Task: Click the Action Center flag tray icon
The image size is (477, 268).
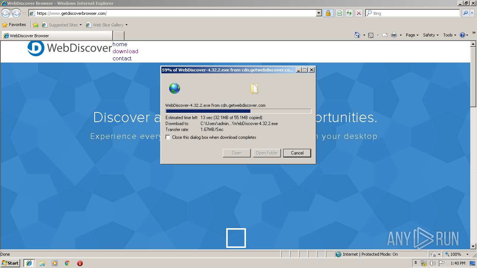Action: 442,263
